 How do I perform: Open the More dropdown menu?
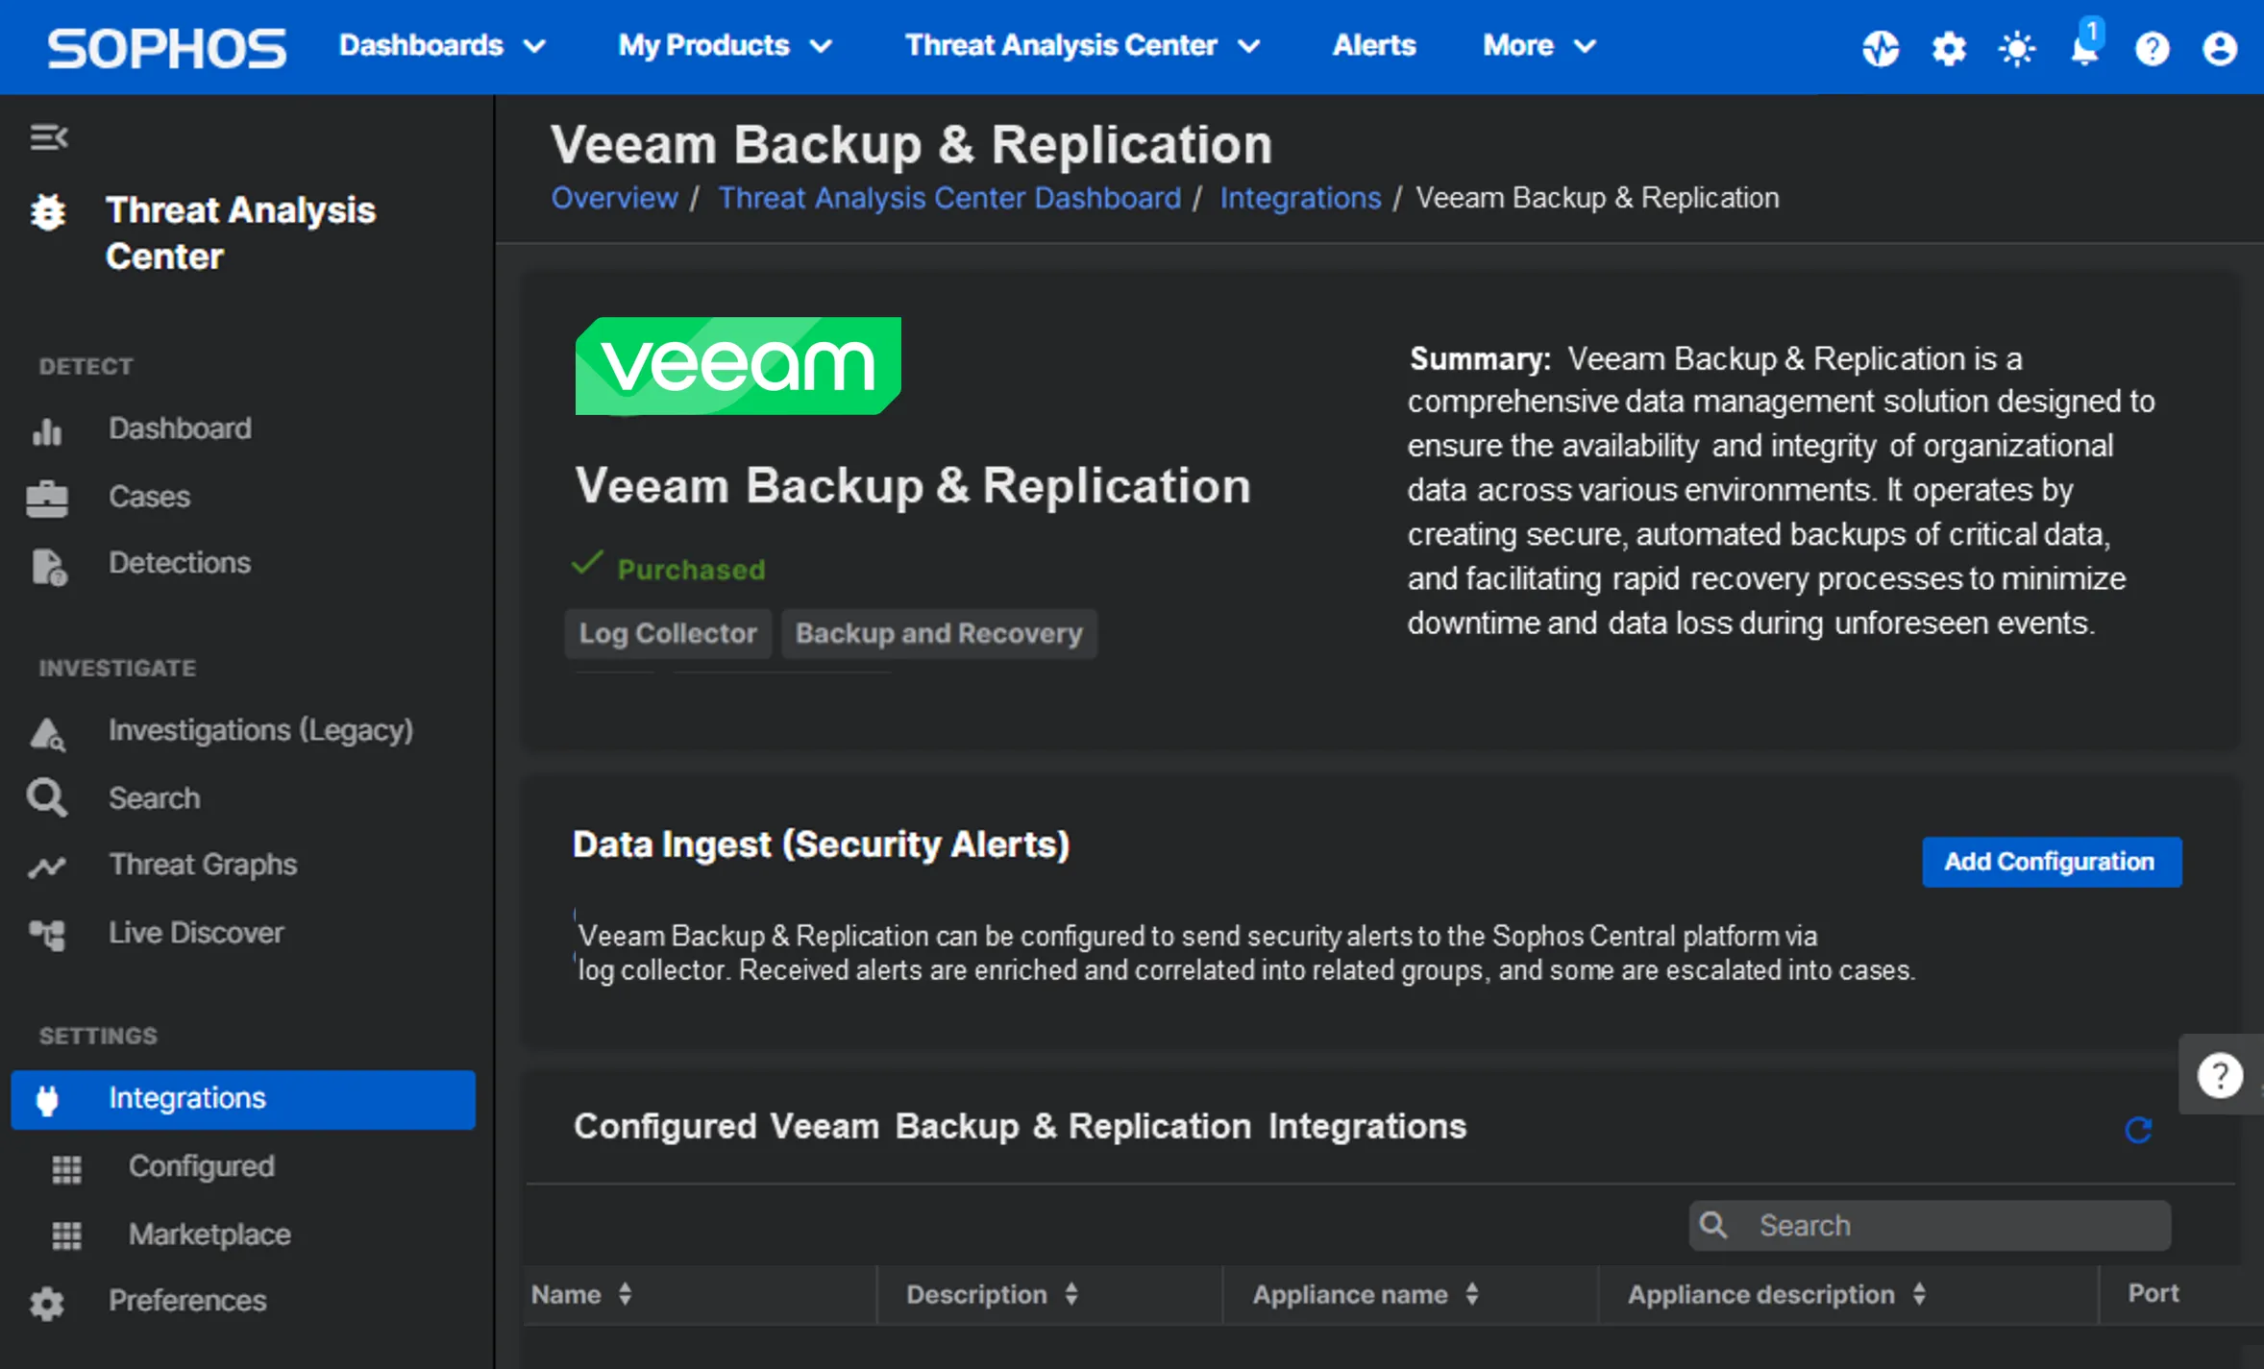[x=1538, y=45]
